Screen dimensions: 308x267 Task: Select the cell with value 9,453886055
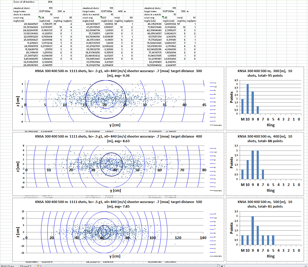(x=26, y=59)
